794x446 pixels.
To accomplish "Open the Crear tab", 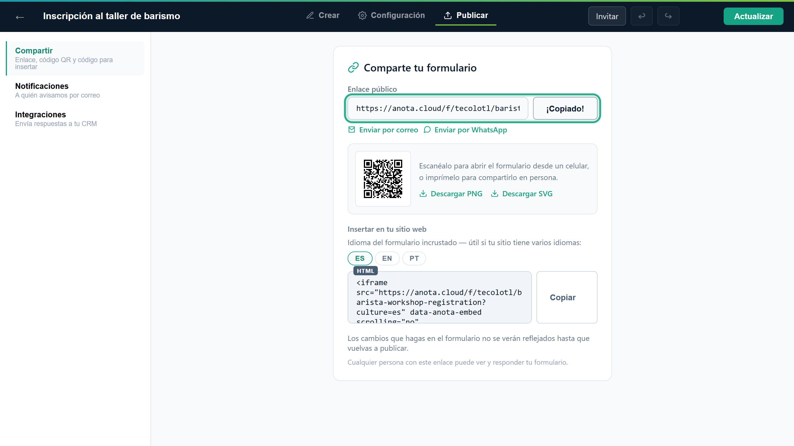I will tap(323, 15).
